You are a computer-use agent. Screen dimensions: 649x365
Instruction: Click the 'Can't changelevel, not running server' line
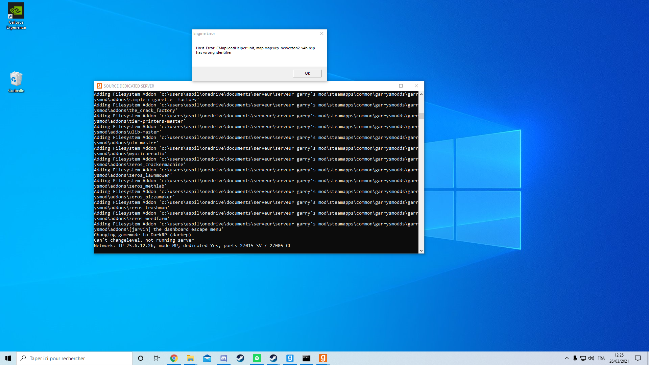[144, 240]
